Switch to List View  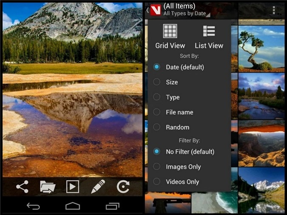click(x=209, y=37)
